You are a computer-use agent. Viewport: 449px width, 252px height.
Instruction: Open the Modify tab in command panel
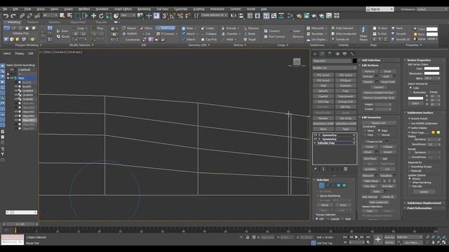click(323, 54)
